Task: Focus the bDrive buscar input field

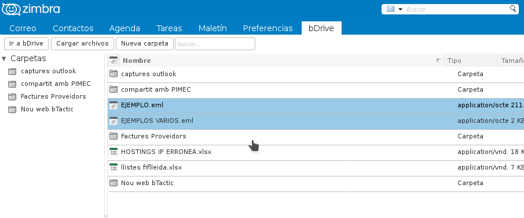Action: tap(215, 44)
